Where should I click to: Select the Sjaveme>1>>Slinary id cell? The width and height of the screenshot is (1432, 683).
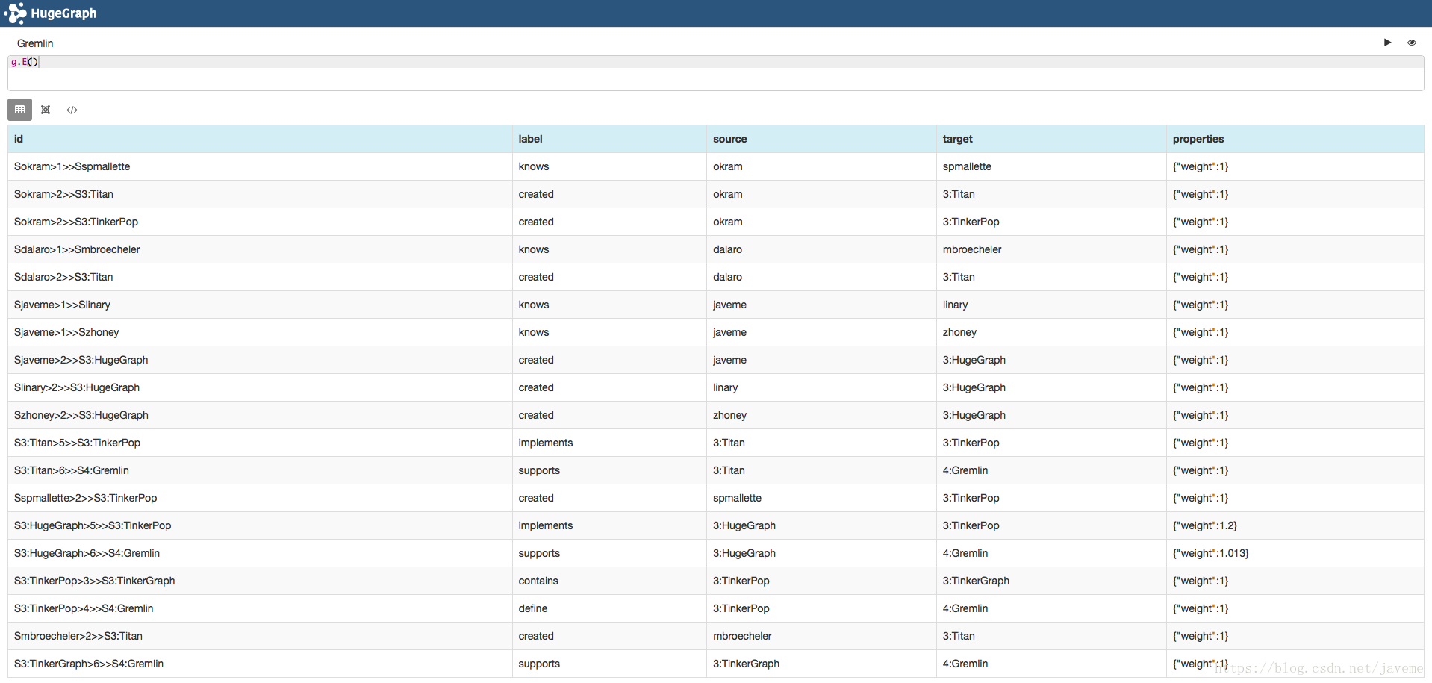tap(260, 305)
